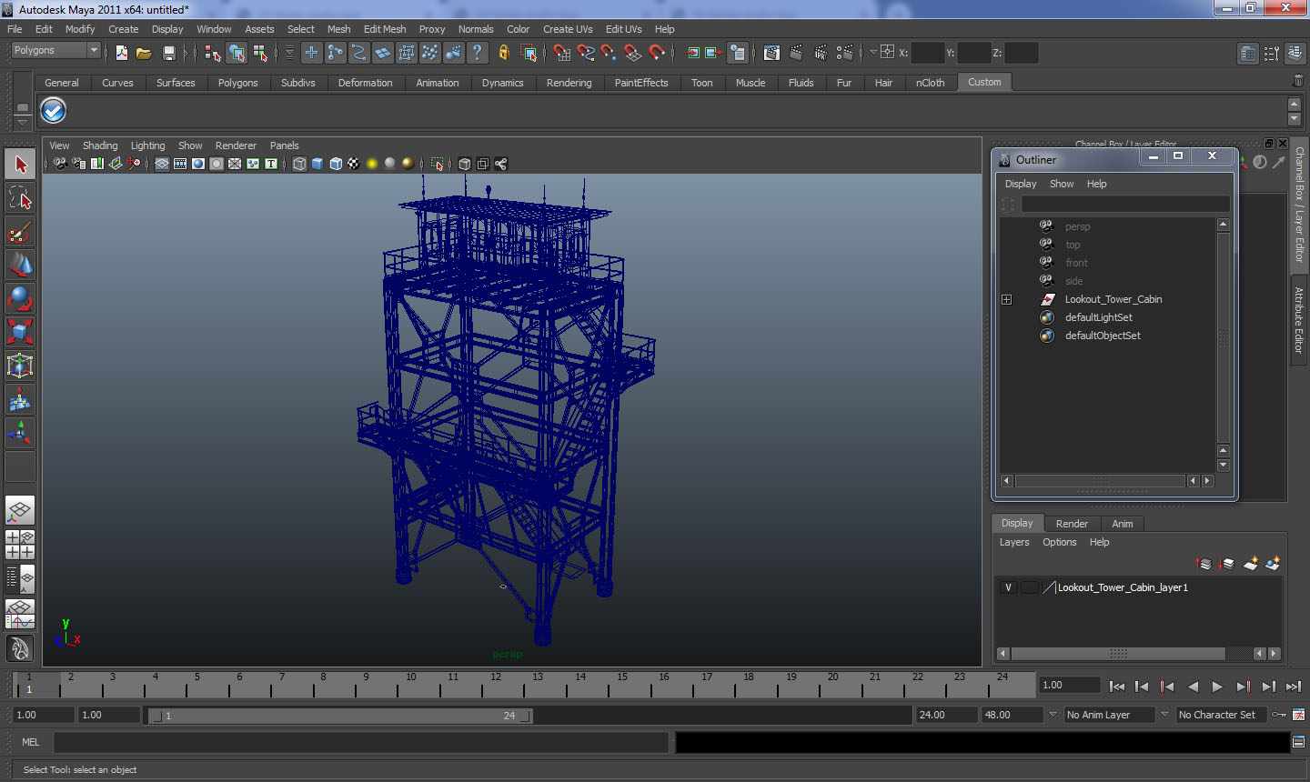The width and height of the screenshot is (1310, 782).
Task: Toggle isolate select icon in viewport toolbar
Action: (438, 164)
